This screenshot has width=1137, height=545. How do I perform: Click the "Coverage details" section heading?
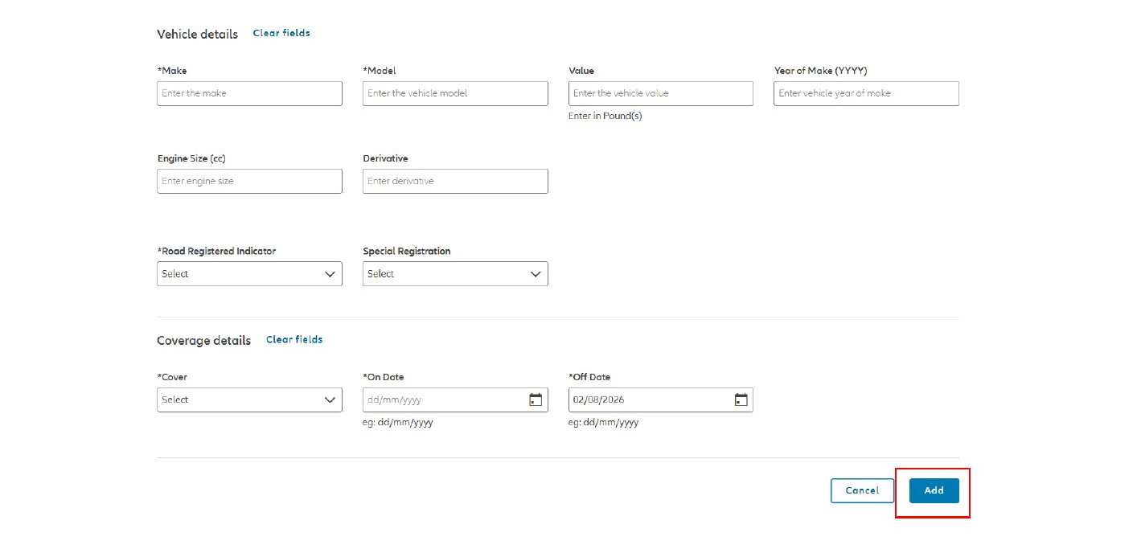click(x=203, y=341)
